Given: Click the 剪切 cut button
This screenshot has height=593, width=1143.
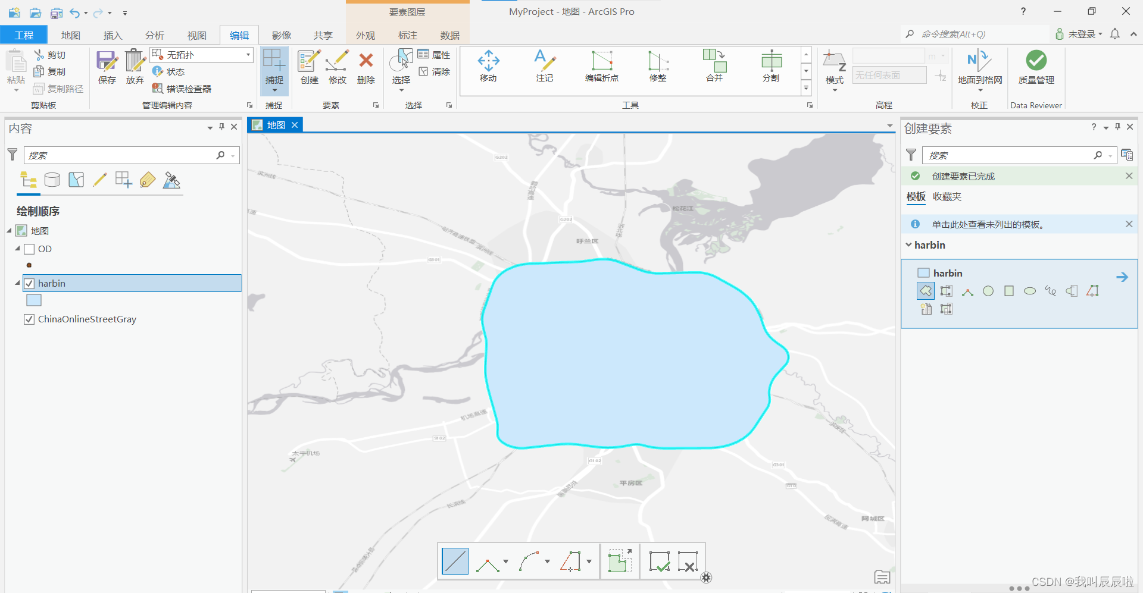Looking at the screenshot, I should coord(49,55).
